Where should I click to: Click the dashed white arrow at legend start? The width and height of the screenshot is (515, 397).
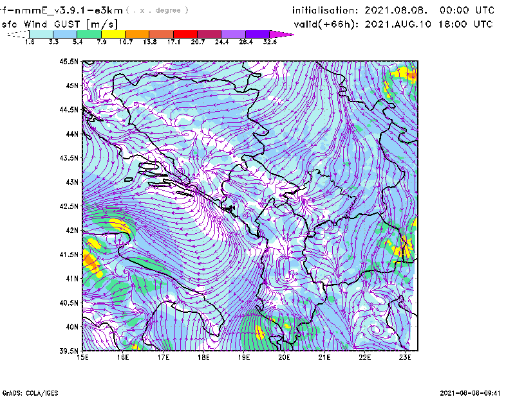pyautogui.click(x=18, y=34)
